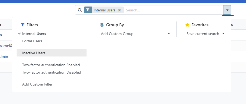Viewport: 246px width, 104px height.
Task: Apply Two-factor authentication Enabled filter
Action: (x=51, y=65)
